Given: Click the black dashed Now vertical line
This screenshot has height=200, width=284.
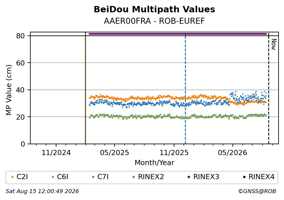Looking at the screenshot, I should (x=269, y=89).
